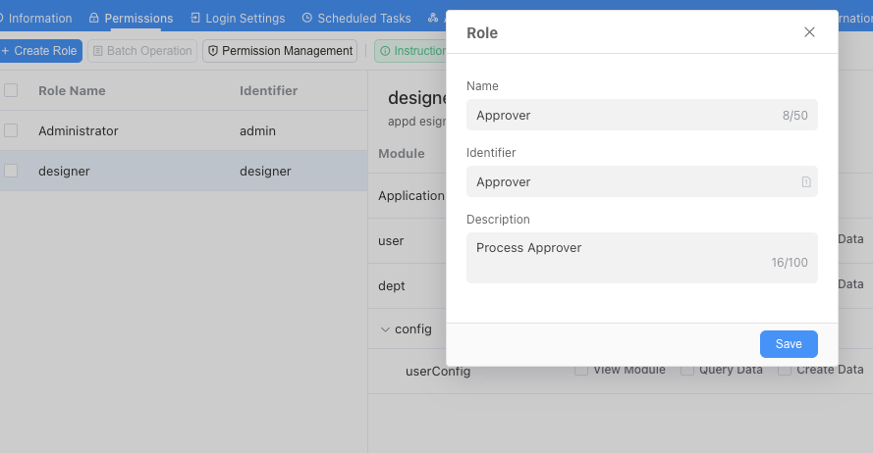
Task: Select the designer role row checkbox
Action: 11,171
